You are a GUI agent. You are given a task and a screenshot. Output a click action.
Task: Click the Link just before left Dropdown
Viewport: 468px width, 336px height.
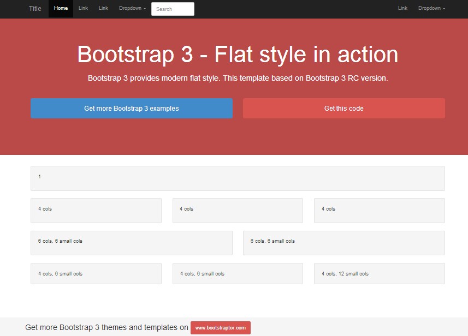pos(103,8)
